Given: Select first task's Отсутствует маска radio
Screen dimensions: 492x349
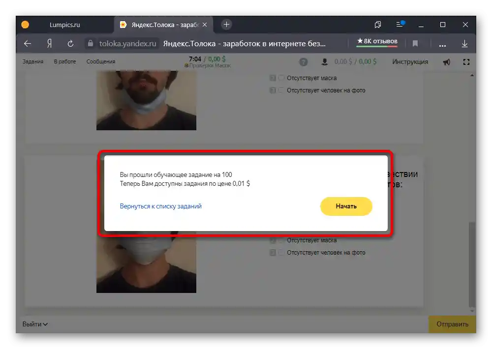Looking at the screenshot, I should pyautogui.click(x=281, y=78).
